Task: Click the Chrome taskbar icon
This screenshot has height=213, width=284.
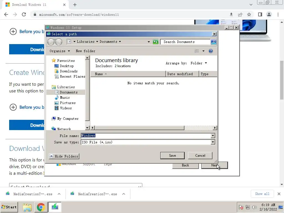Action: coord(41,207)
